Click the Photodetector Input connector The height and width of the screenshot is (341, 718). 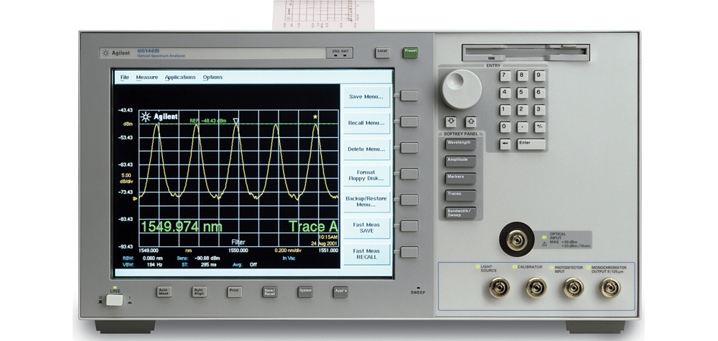tap(573, 287)
